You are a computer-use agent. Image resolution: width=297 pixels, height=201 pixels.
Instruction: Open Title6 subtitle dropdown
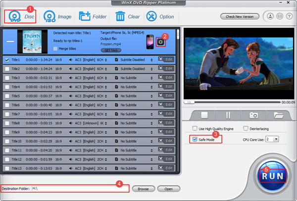(x=151, y=105)
